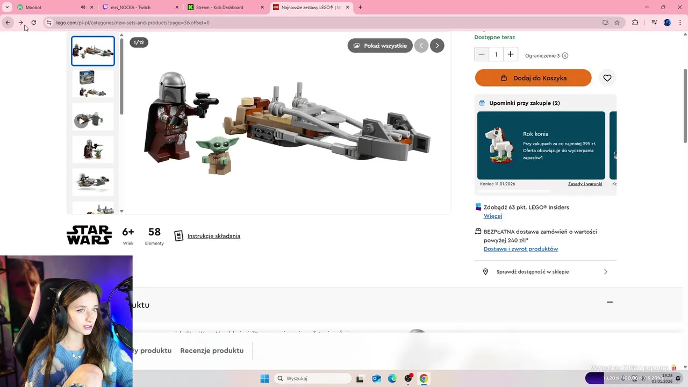Open the media control icon in toolbar
The width and height of the screenshot is (688, 387).
654,23
